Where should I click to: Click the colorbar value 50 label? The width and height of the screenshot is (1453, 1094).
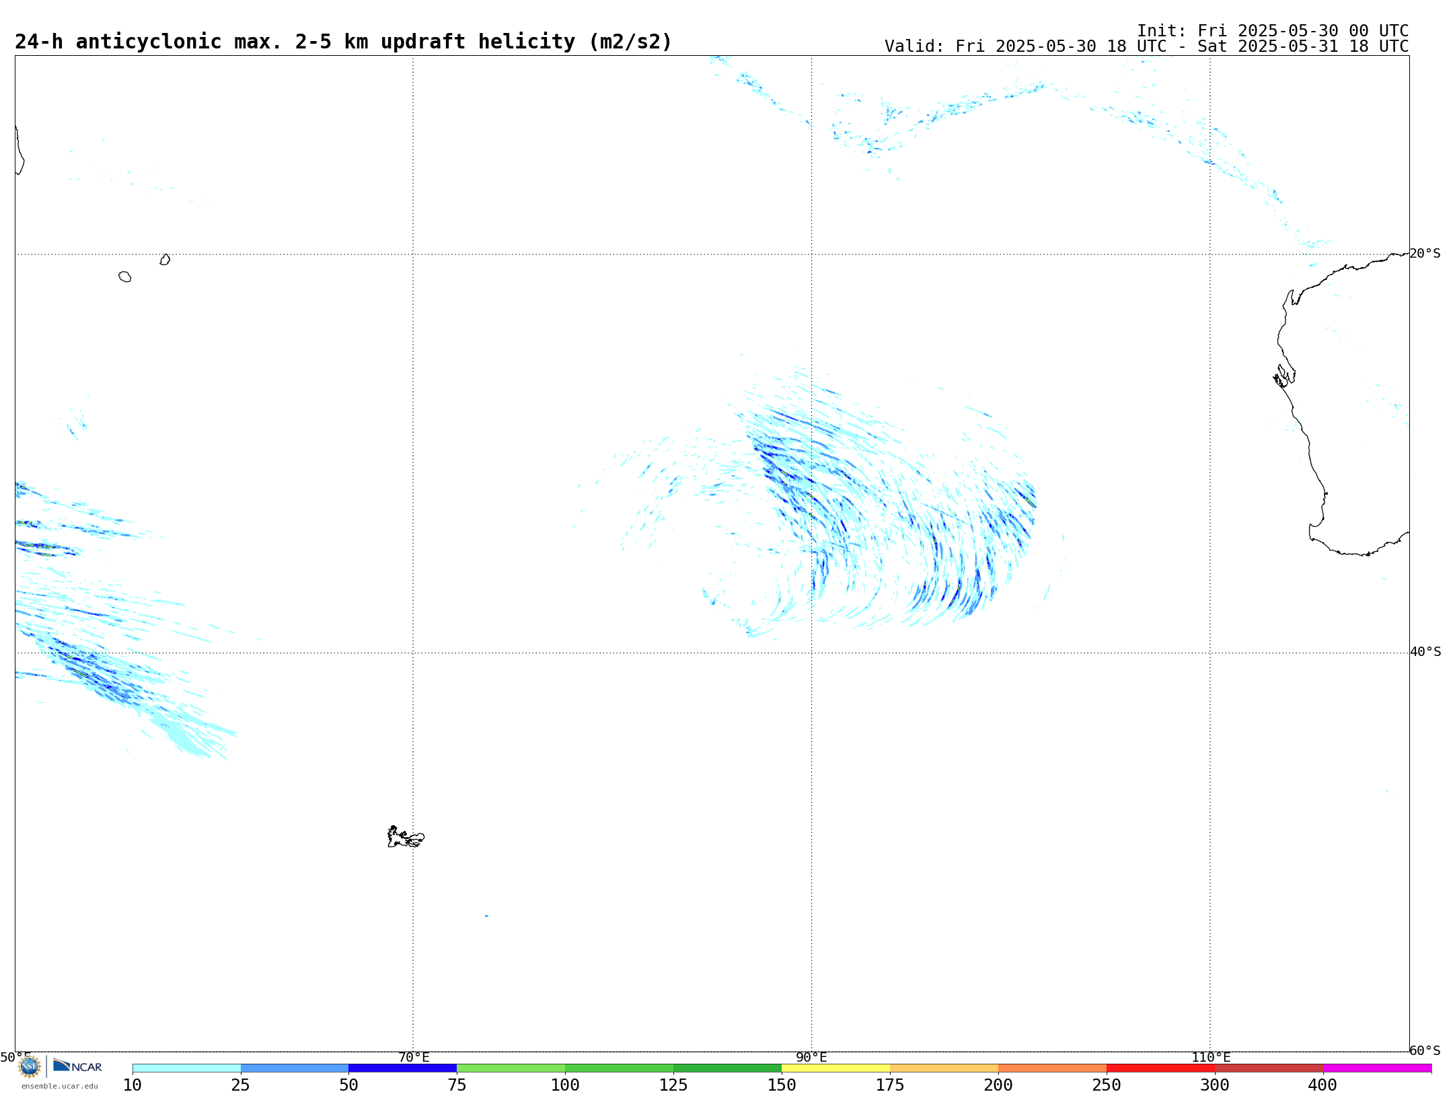tap(348, 1085)
